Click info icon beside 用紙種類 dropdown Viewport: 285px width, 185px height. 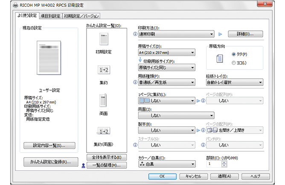(x=135, y=82)
